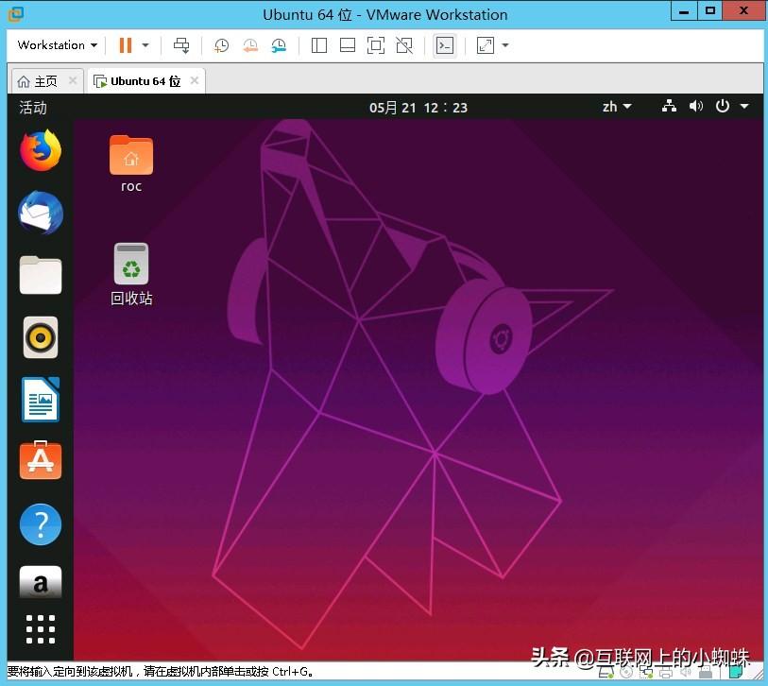Open the snapshot manager icon
Viewport: 768px width, 686px height.
coord(278,44)
